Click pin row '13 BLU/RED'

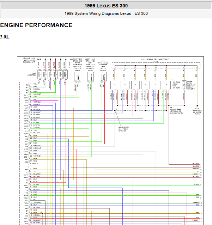(x=35, y=115)
